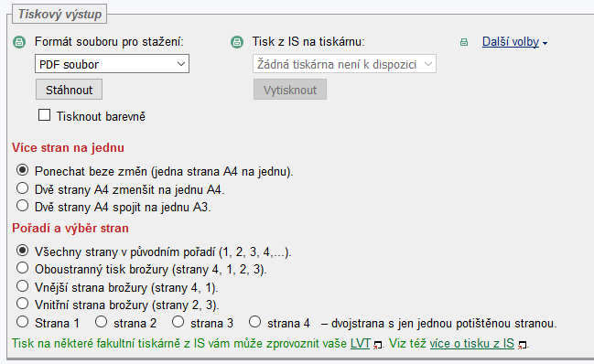Click the small printer icon before Další volby
The height and width of the screenshot is (364, 594).
pos(464,42)
